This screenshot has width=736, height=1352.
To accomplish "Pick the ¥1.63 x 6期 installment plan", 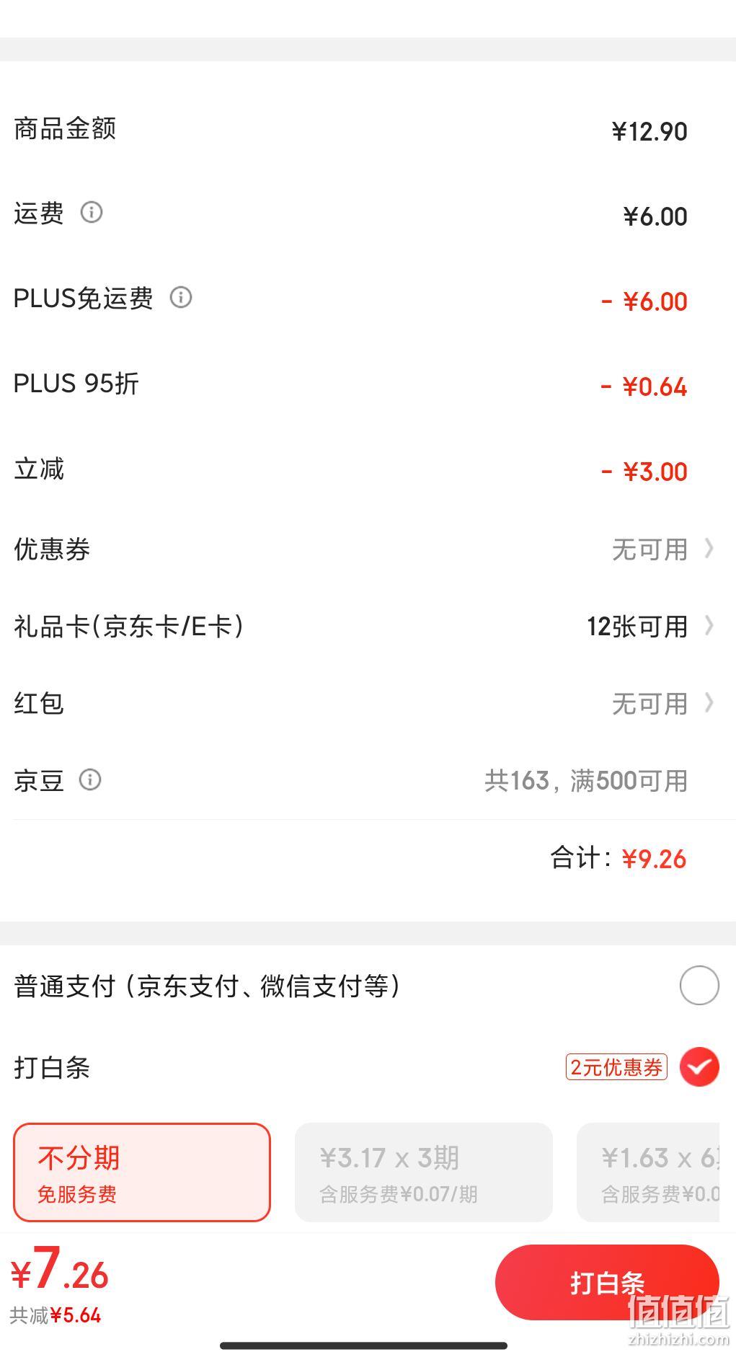I will click(648, 1172).
